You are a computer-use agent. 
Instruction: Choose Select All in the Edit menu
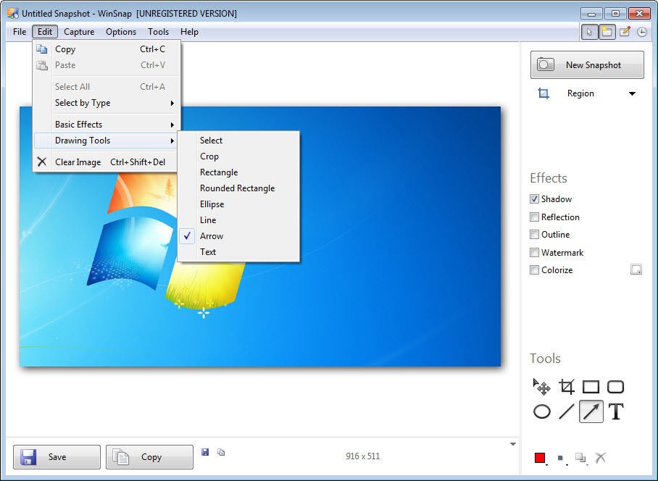point(107,87)
